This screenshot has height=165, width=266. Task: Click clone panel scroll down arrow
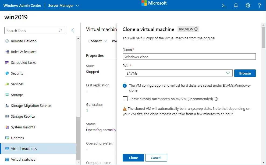tap(263, 163)
